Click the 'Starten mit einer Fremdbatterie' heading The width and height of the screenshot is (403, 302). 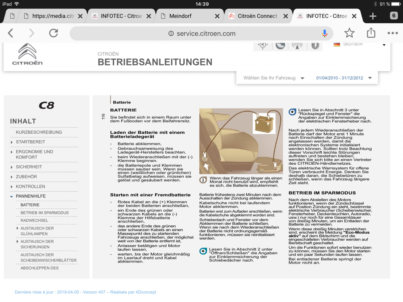click(150, 195)
